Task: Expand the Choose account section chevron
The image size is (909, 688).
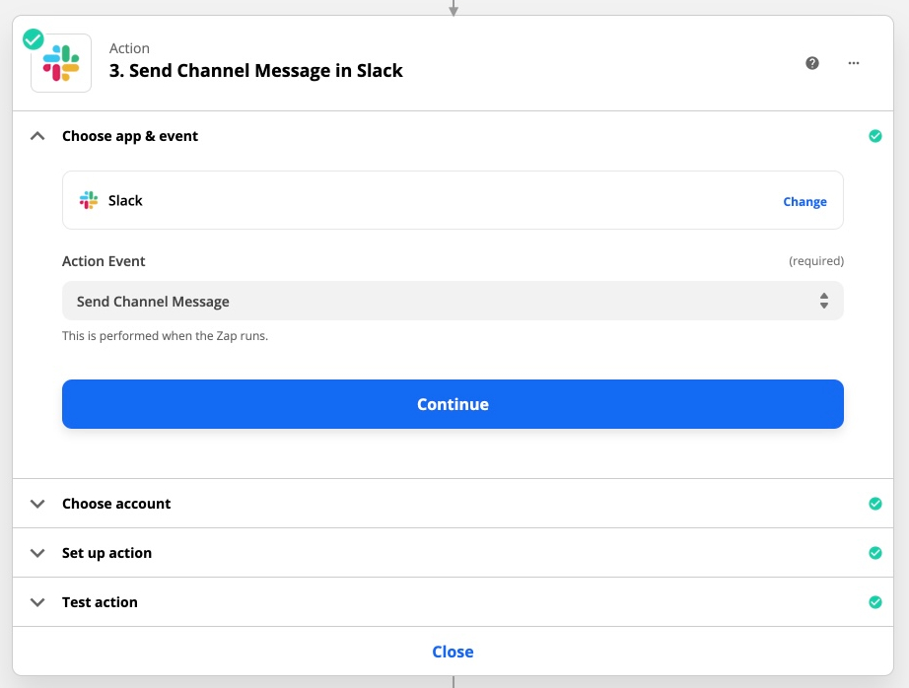Action: coord(37,504)
